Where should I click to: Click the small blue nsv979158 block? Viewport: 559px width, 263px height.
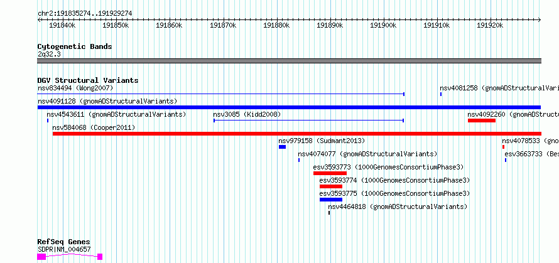tap(283, 147)
